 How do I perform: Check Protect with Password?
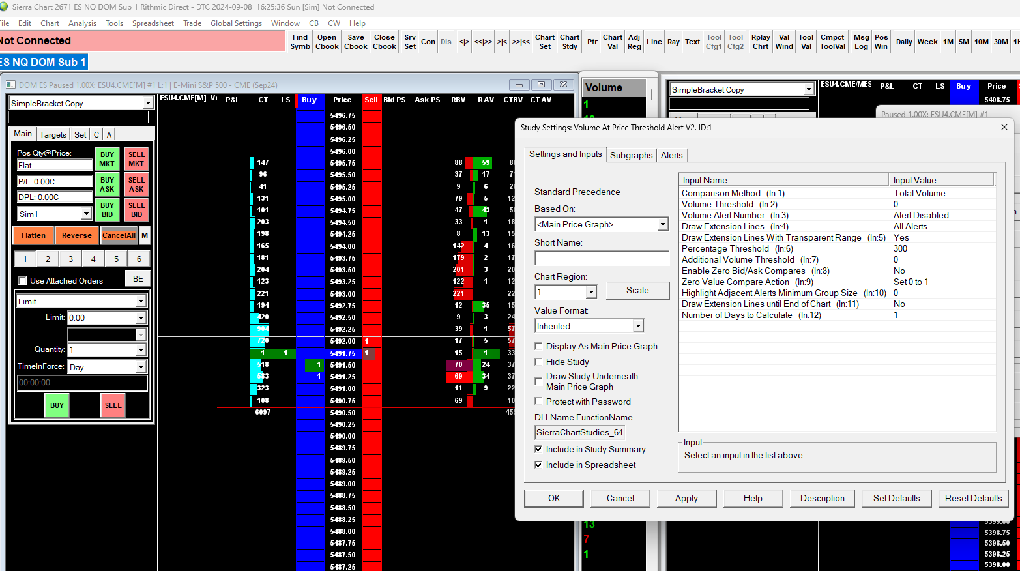coord(538,402)
